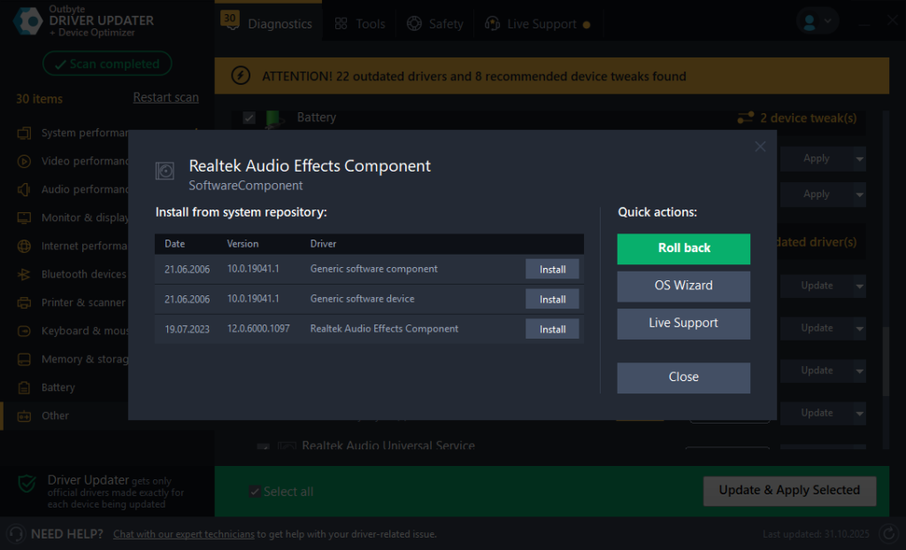Open the first Update button dropdown arrow
Screen dimensions: 906x550
[x=859, y=286]
